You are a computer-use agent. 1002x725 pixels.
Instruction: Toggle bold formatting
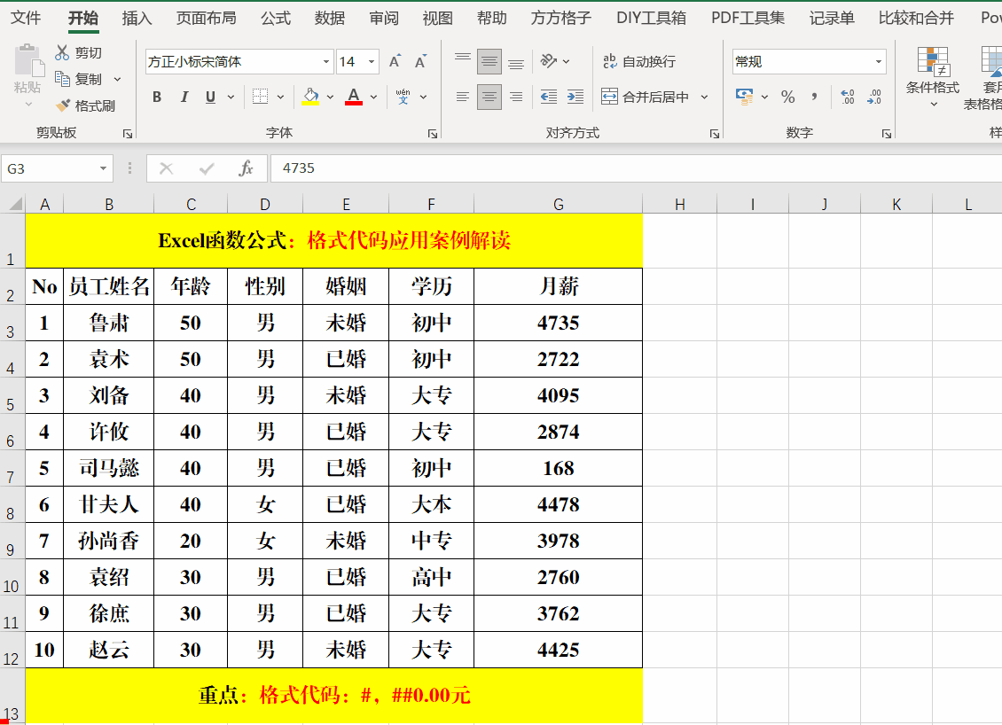157,97
